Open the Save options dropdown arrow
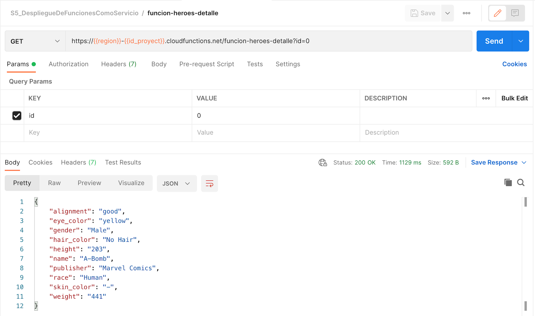Viewport: 535px width, 316px height. coord(447,13)
